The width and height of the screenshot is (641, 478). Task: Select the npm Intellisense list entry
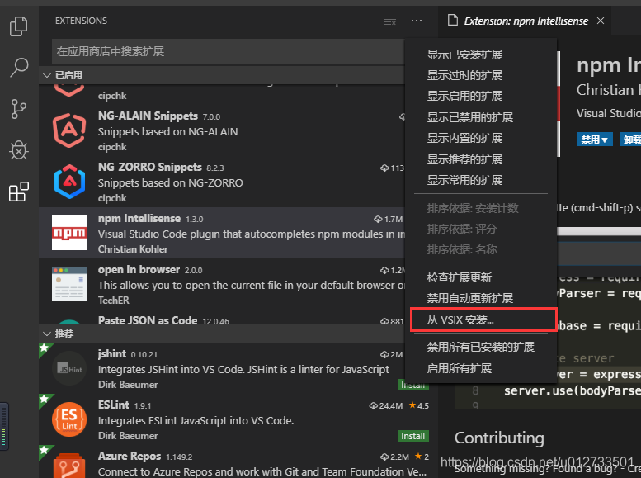click(222, 233)
